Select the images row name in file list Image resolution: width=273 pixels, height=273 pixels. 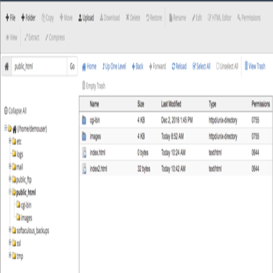point(95,137)
